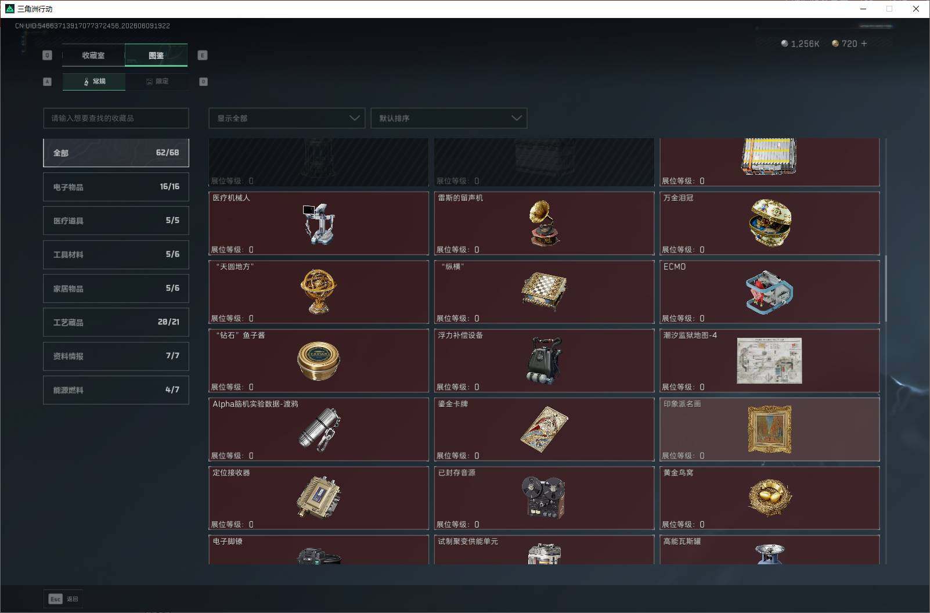Select the ECMO machine icon
This screenshot has height=613, width=930.
click(770, 292)
